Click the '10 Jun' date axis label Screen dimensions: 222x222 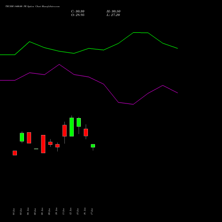coord(56,211)
